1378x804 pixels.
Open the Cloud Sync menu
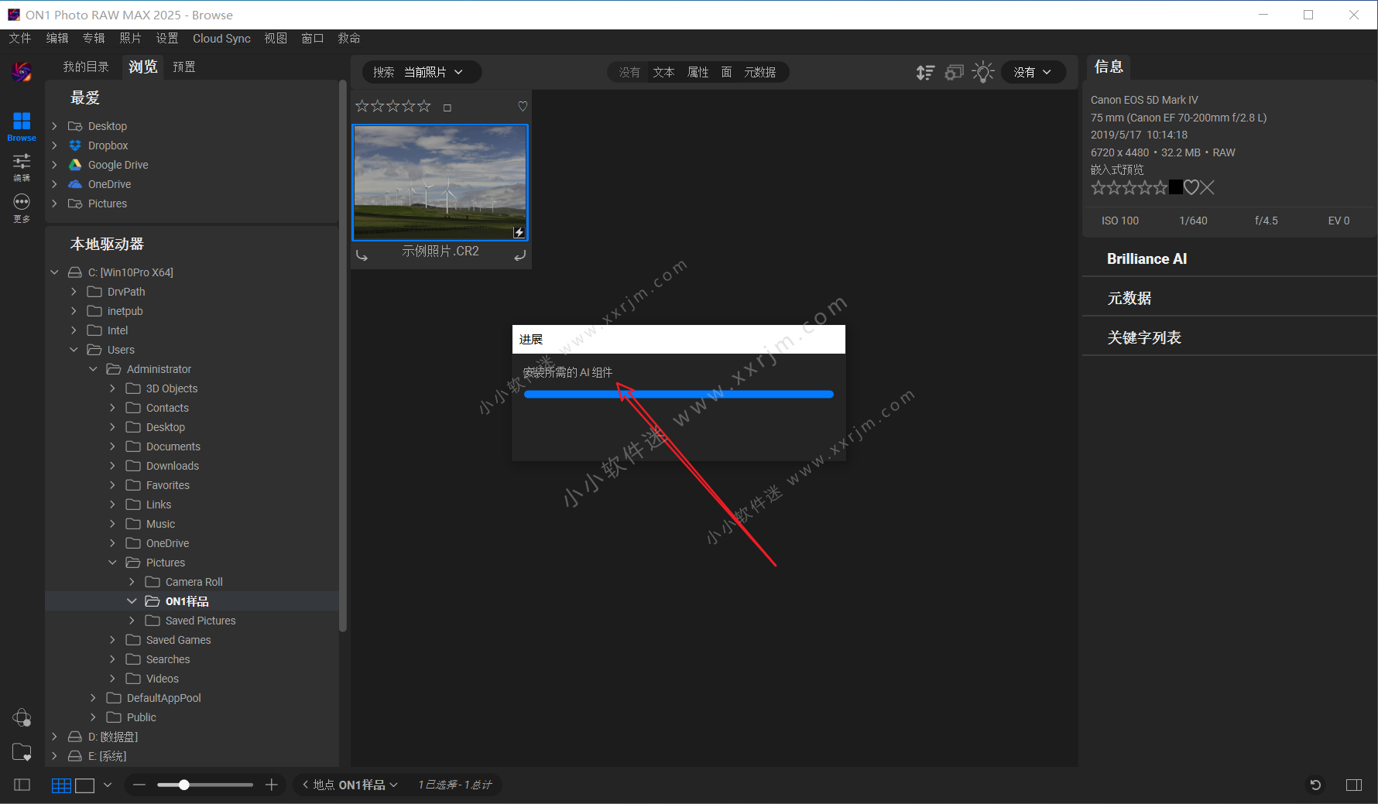click(x=221, y=38)
